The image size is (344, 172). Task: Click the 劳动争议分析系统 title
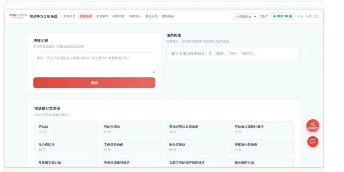coord(43,16)
